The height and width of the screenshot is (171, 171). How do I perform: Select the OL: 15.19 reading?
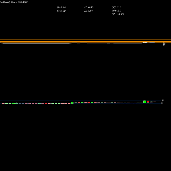pyautogui.click(x=118, y=14)
